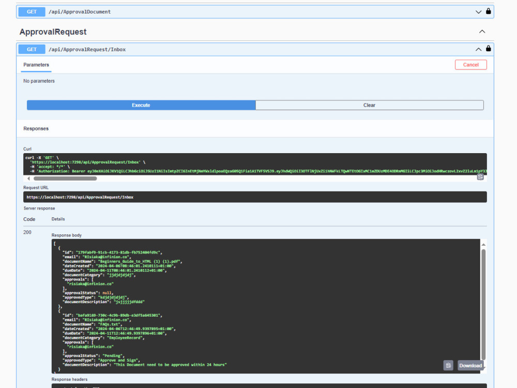
Task: Click the Responses heading
Action: pos(36,129)
